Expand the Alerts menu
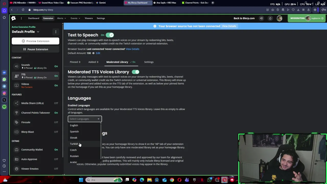 [x=62, y=18]
